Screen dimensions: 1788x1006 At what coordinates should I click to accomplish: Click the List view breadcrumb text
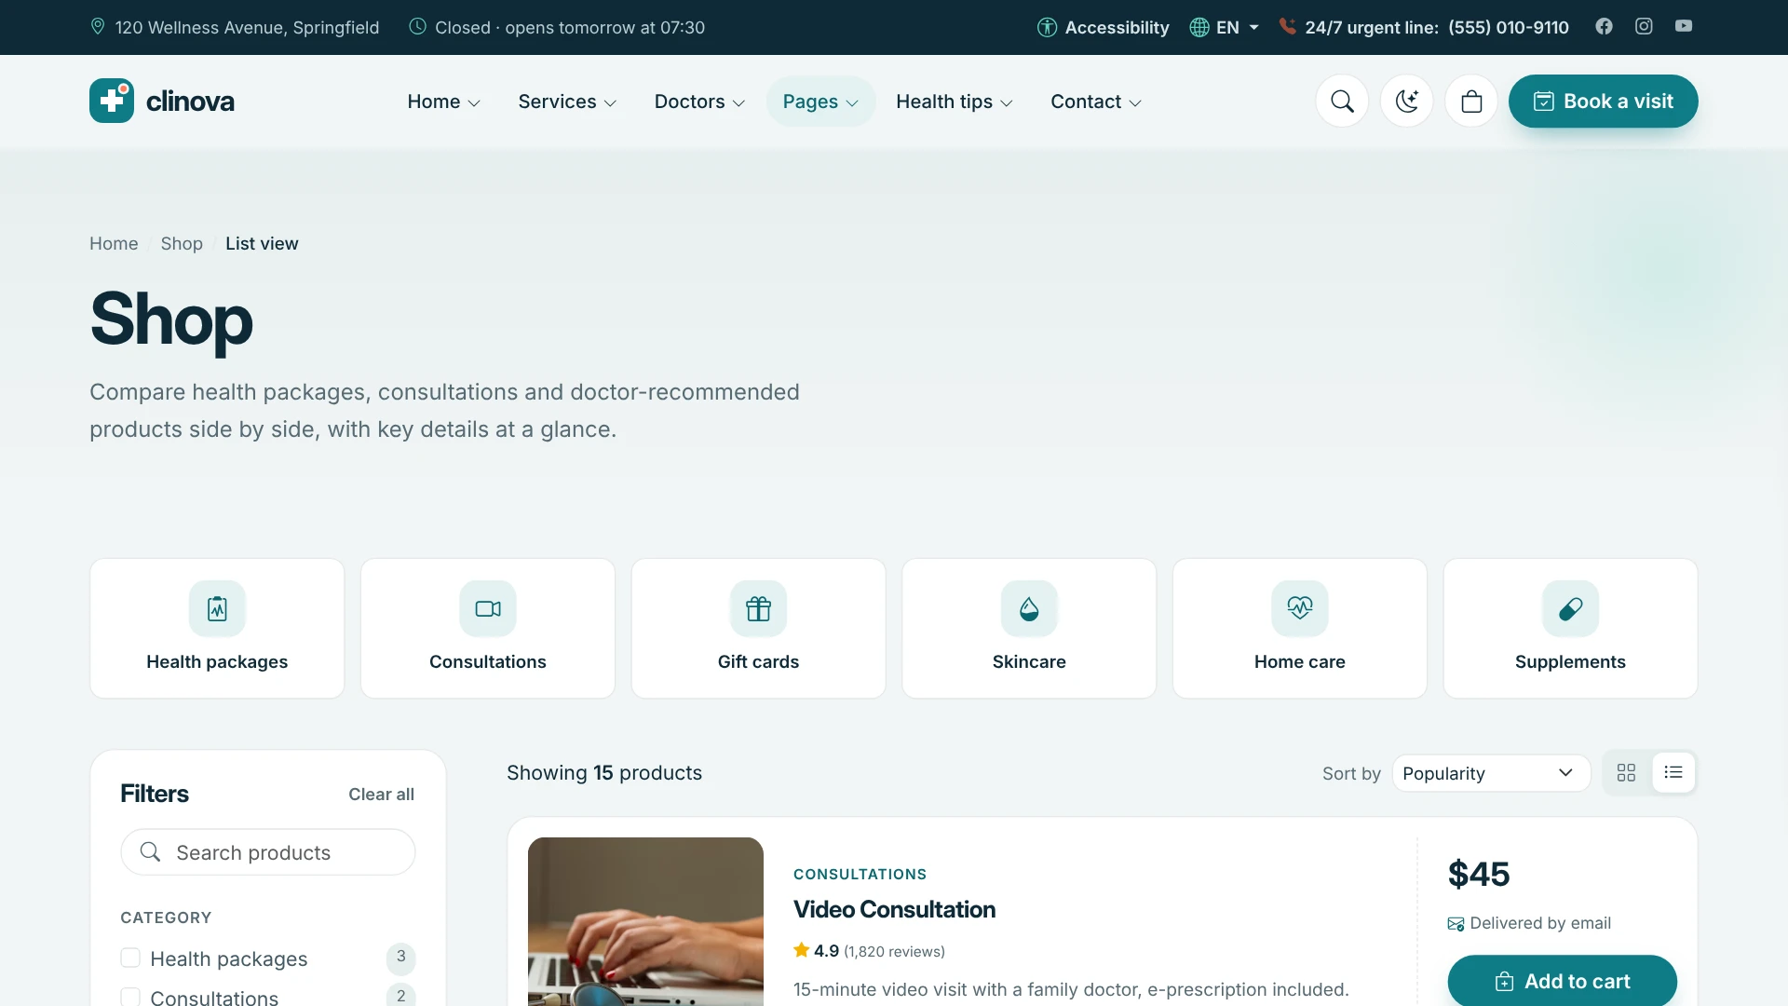click(x=262, y=243)
